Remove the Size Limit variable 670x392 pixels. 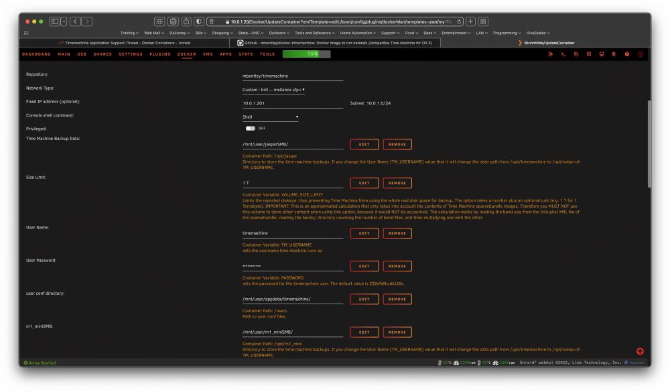click(x=397, y=183)
